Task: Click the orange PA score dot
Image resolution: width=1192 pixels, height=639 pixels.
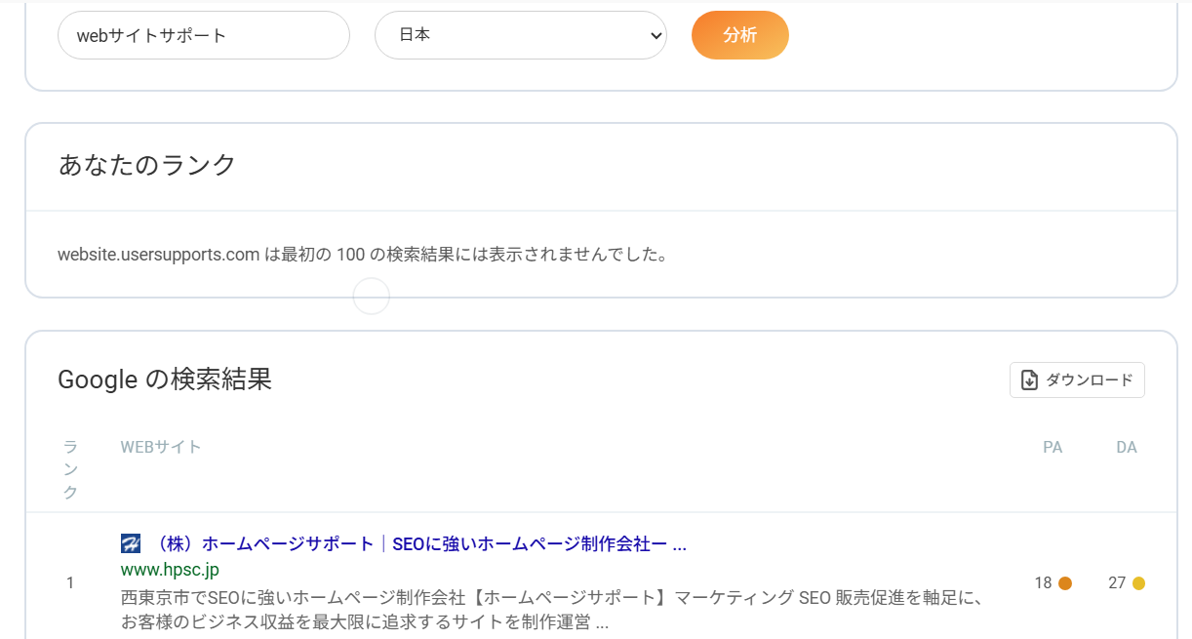Action: point(1065,583)
